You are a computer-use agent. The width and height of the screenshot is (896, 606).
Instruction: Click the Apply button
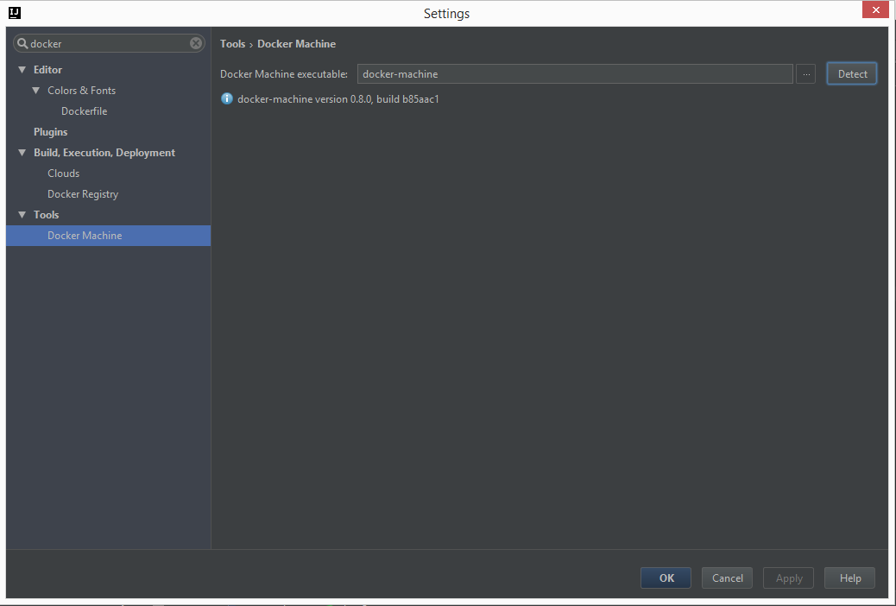tap(789, 578)
